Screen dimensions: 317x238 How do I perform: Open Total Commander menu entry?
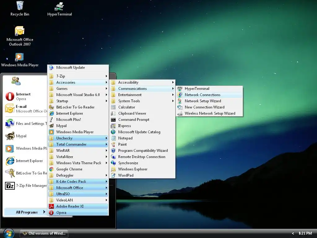[78, 144]
